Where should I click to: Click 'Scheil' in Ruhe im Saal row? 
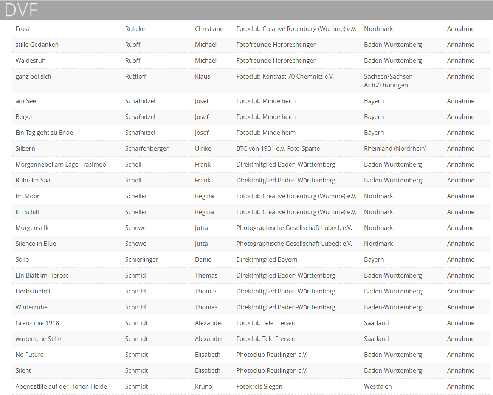point(133,180)
